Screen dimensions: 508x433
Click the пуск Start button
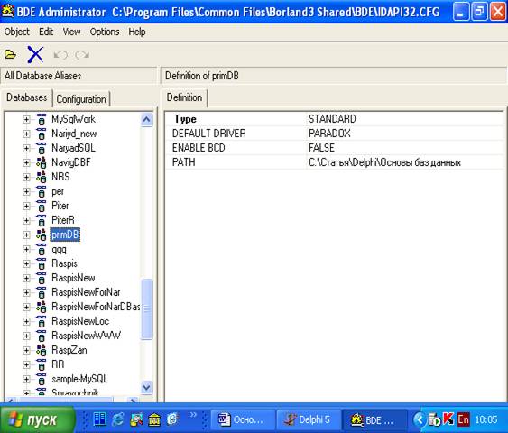point(38,419)
